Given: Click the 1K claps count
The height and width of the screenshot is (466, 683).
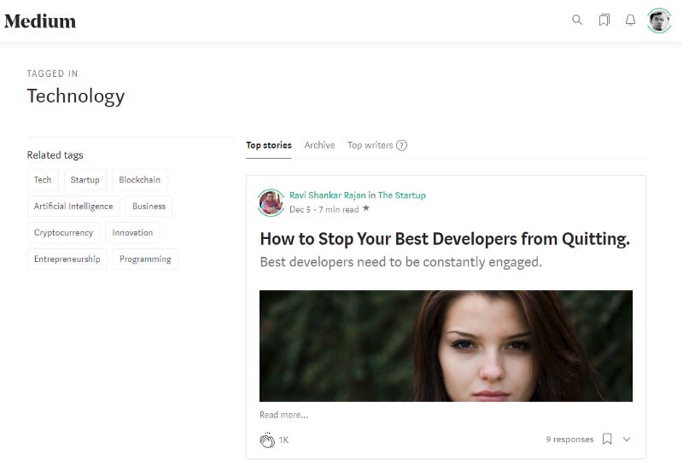Looking at the screenshot, I should (283, 440).
